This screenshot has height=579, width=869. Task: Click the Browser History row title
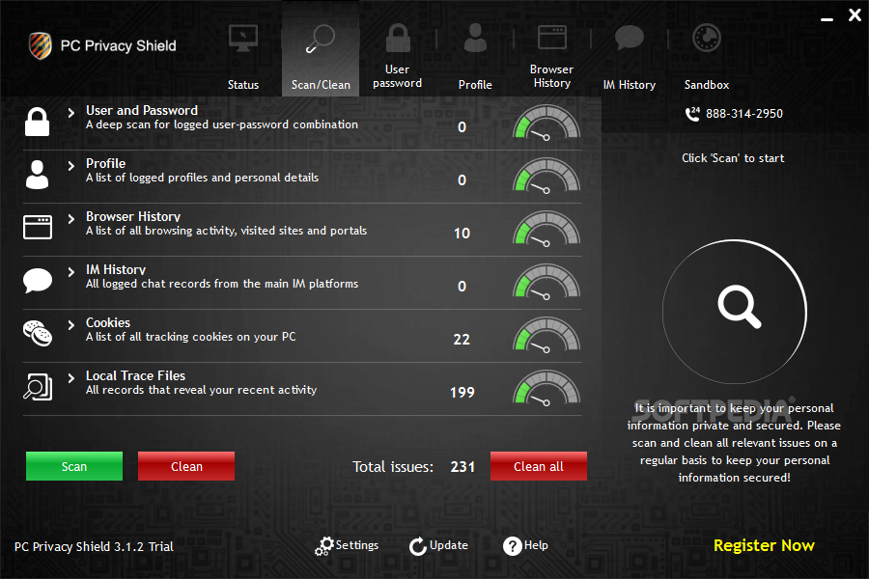(x=133, y=216)
